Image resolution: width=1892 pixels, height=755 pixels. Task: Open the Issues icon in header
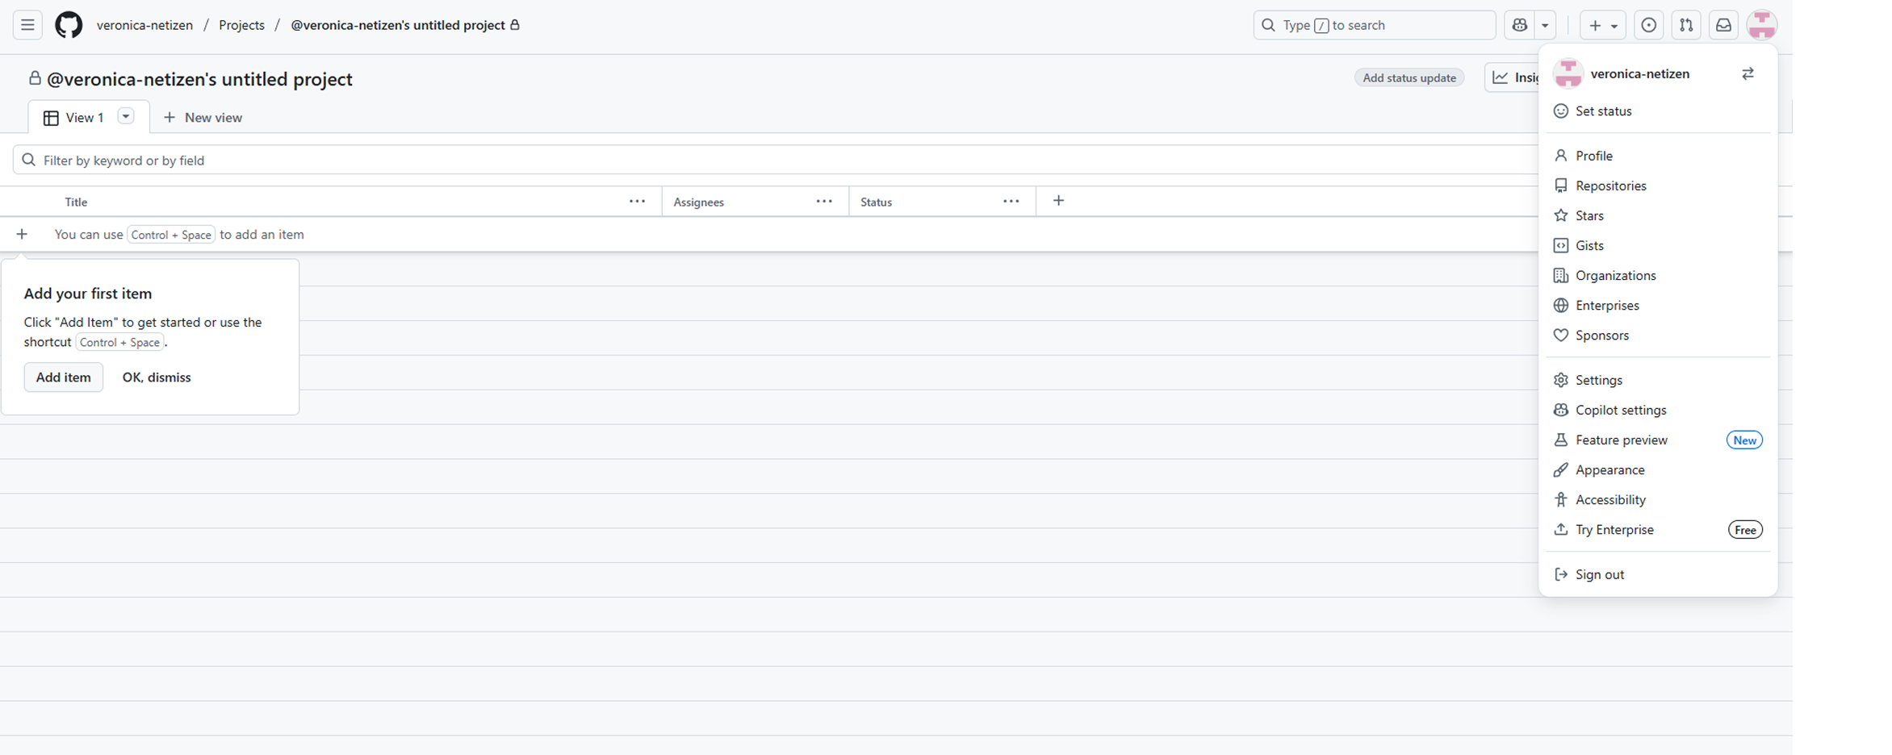coord(1649,25)
